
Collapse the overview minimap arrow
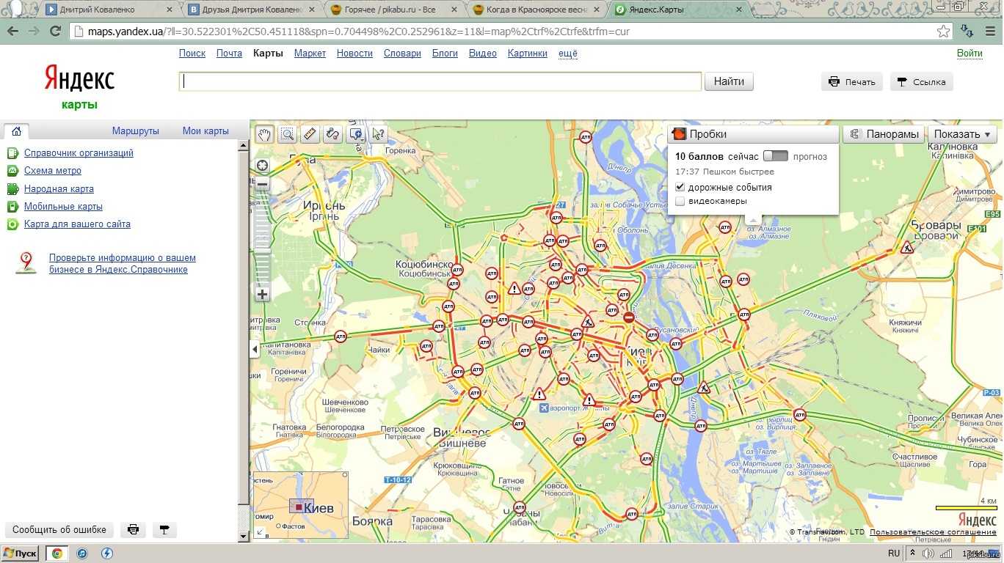260,533
